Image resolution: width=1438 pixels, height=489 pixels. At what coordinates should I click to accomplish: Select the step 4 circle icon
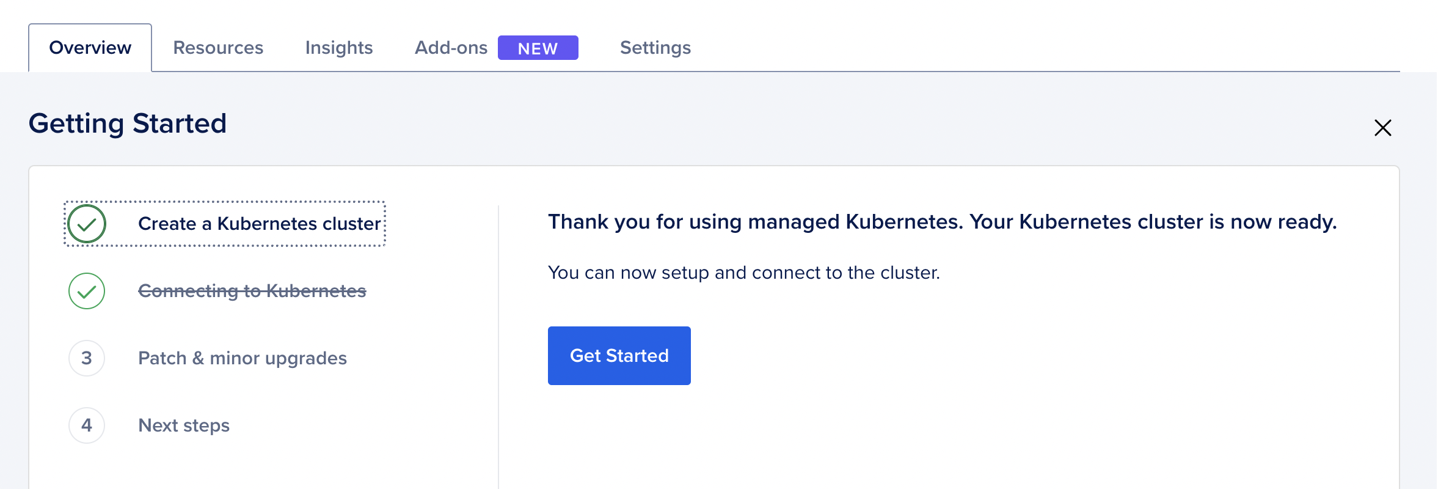tap(86, 425)
